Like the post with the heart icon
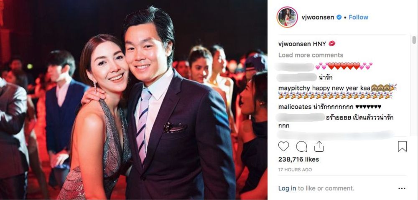This screenshot has width=418, height=200. click(x=283, y=146)
